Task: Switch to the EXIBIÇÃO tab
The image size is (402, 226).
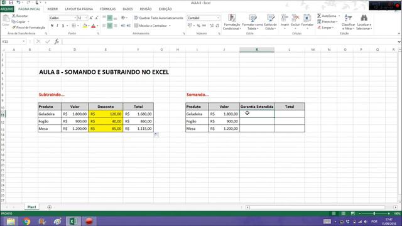Action: [165, 9]
